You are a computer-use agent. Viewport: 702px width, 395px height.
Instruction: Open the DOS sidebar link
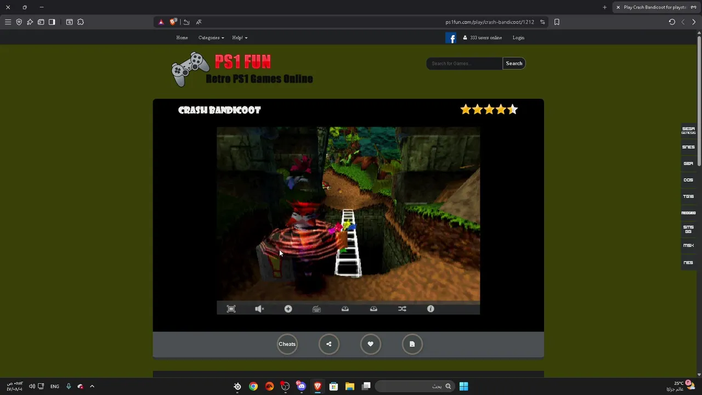(x=688, y=180)
